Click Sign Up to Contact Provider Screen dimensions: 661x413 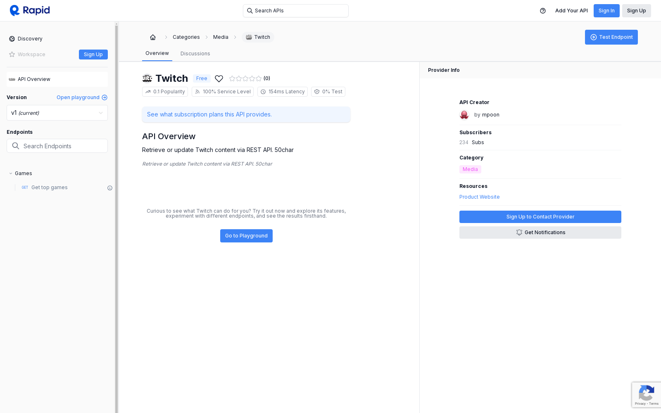[540, 217]
